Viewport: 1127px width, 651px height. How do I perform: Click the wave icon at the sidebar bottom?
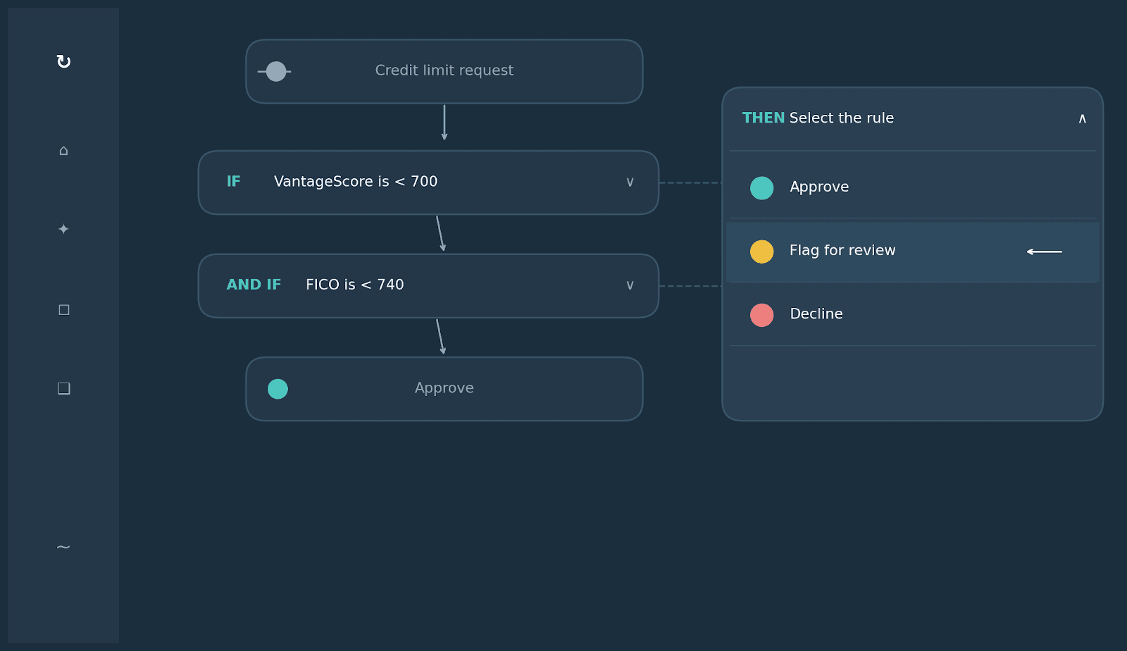point(63,546)
